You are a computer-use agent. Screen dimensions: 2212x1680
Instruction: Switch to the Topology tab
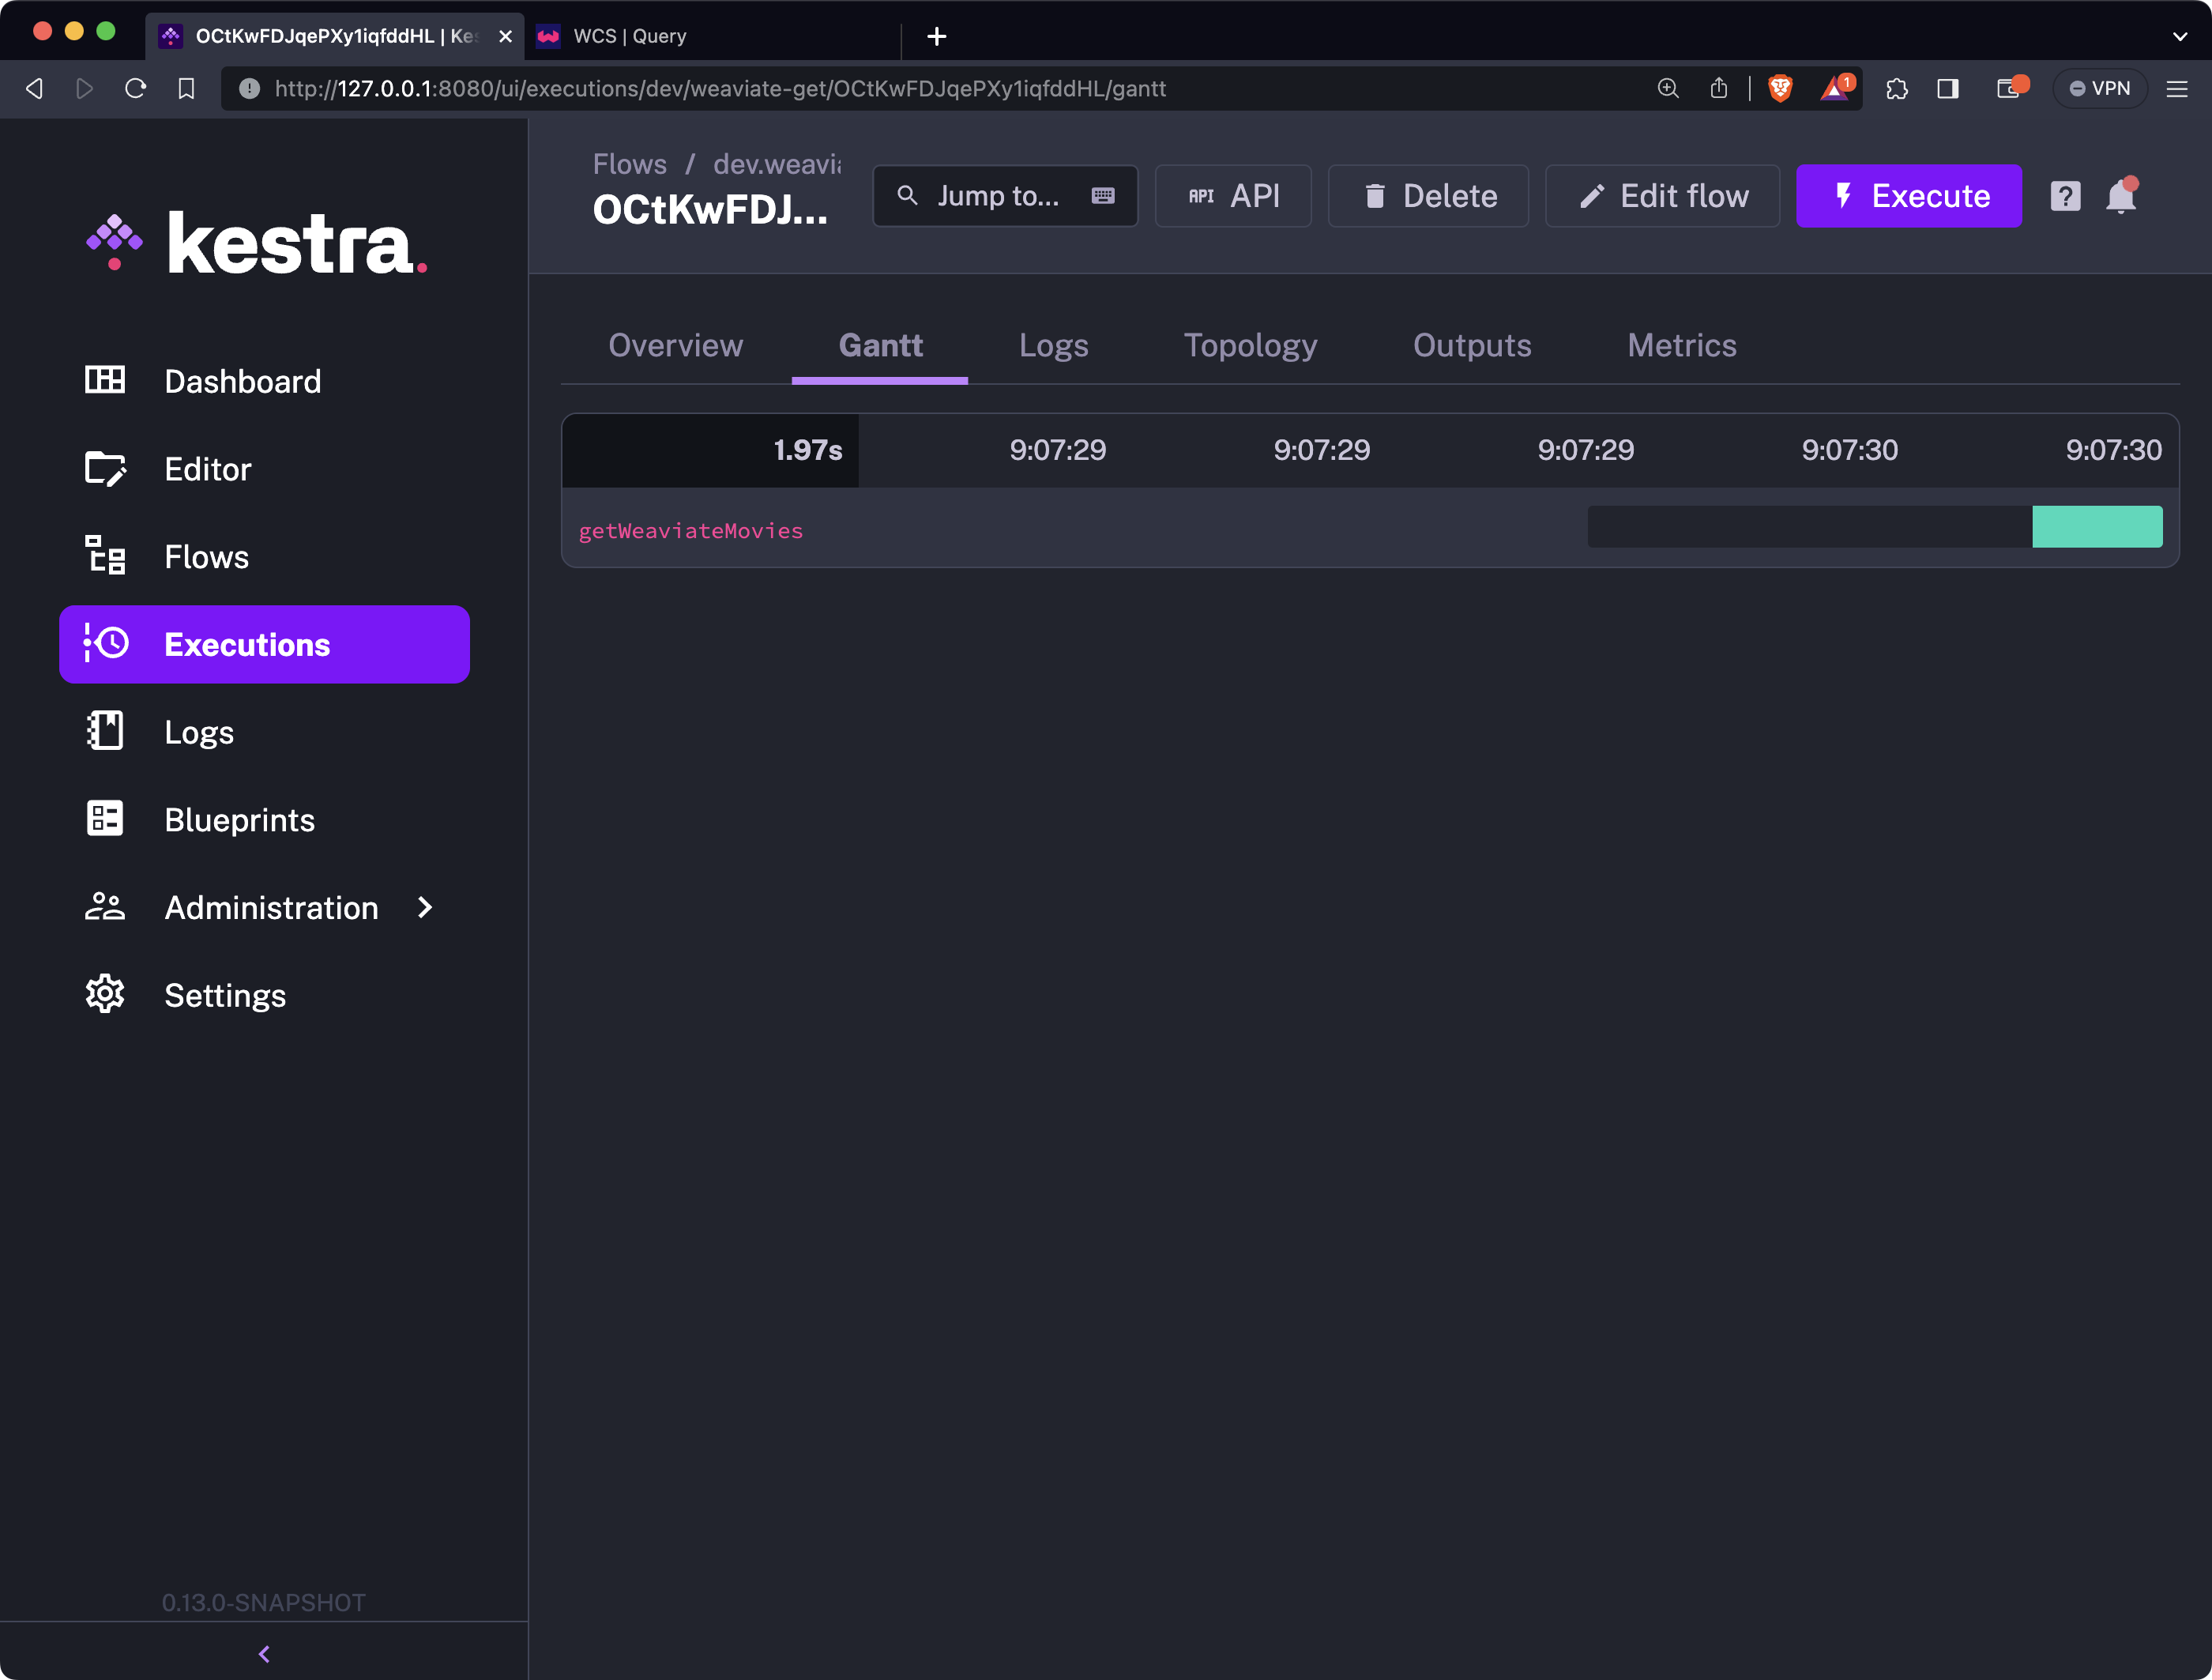point(1250,345)
